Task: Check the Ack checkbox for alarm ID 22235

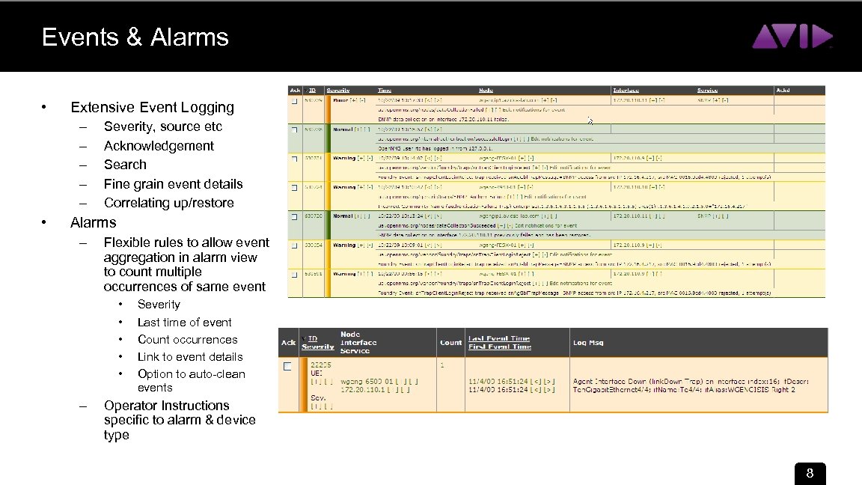Action: point(286,367)
